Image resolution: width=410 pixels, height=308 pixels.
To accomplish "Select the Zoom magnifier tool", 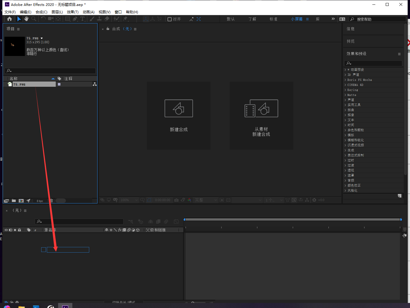I will [34, 19].
